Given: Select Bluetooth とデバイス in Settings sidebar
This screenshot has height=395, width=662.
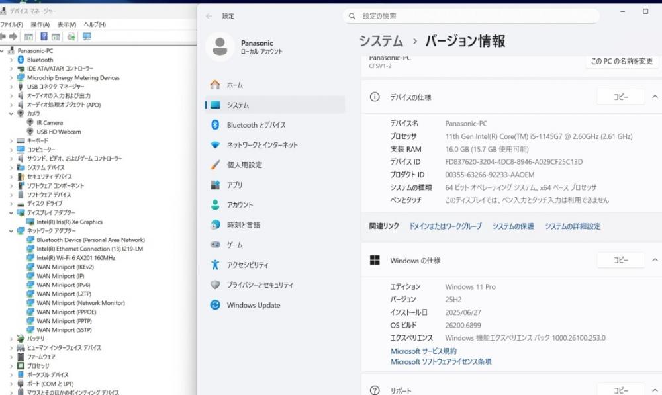Looking at the screenshot, I should click(x=256, y=125).
